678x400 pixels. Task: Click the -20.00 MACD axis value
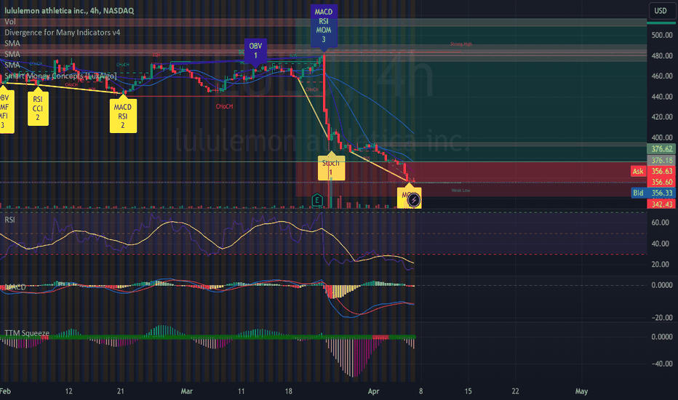tap(662, 318)
